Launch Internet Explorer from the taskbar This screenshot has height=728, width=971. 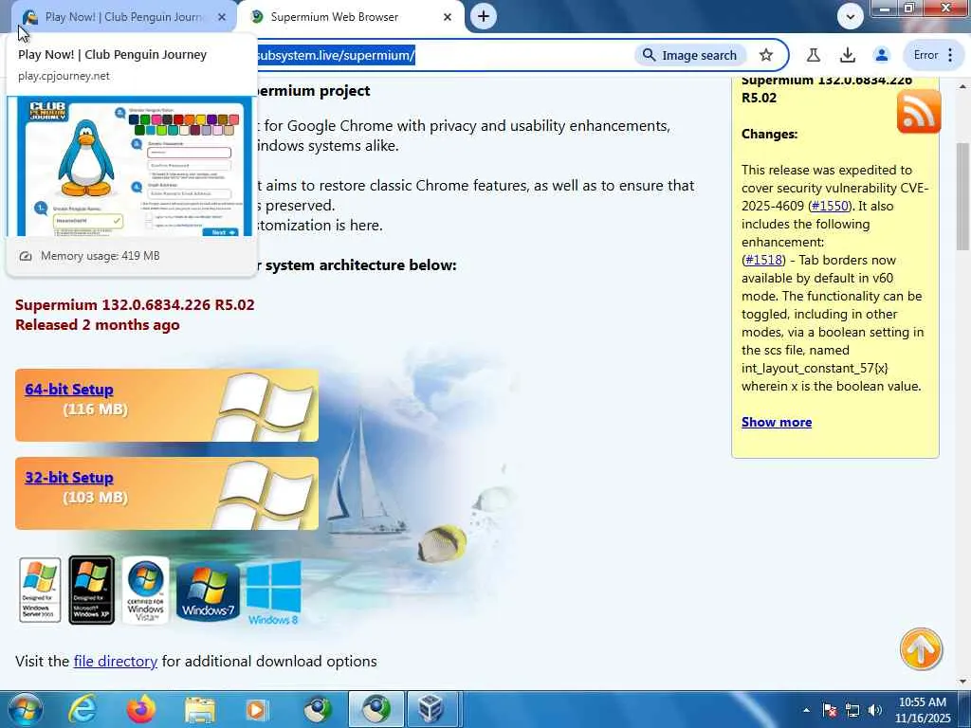tap(82, 709)
